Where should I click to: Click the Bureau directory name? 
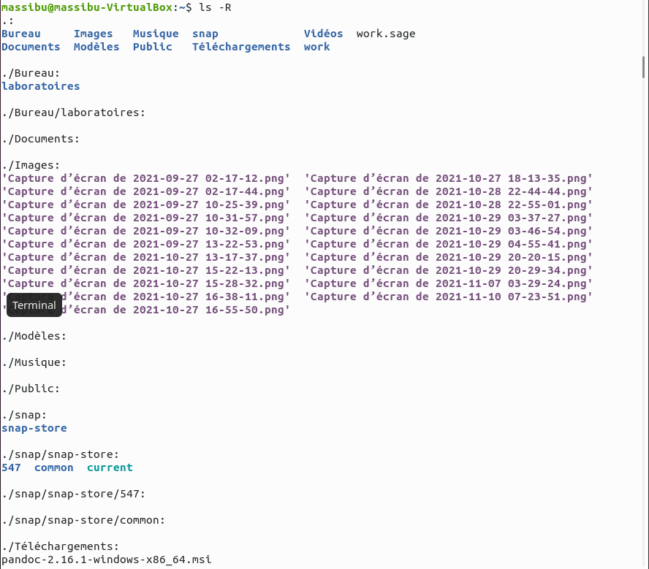[x=21, y=34]
